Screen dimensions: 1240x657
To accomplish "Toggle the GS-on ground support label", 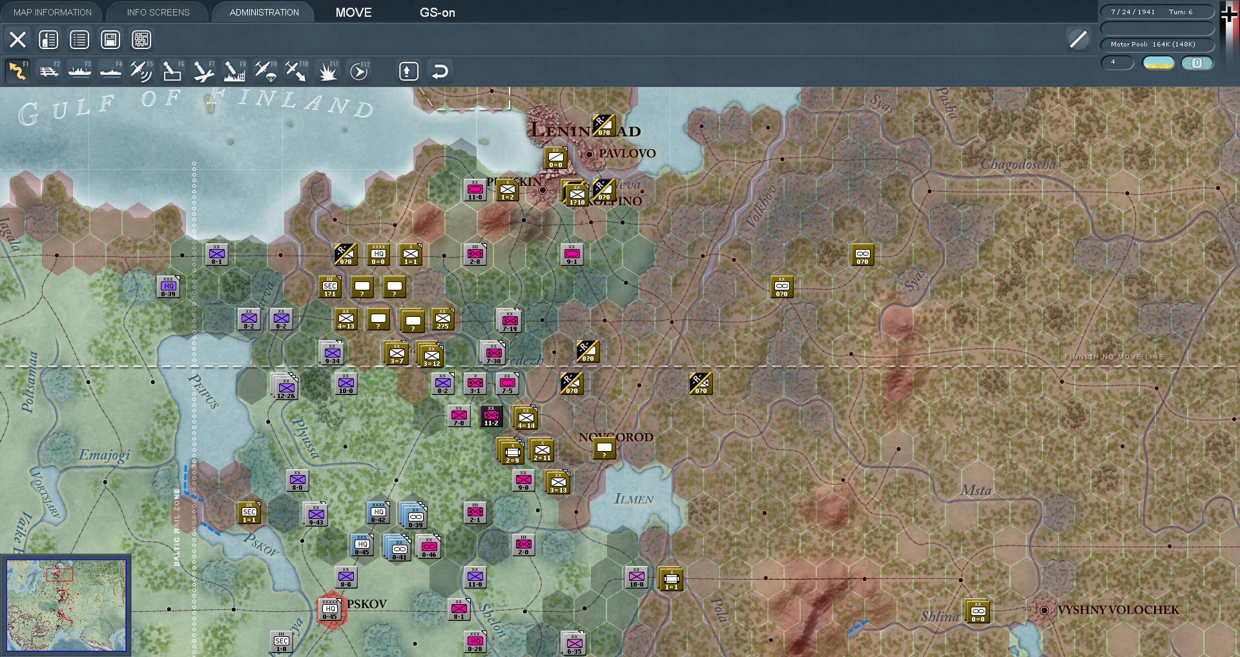I will (437, 12).
